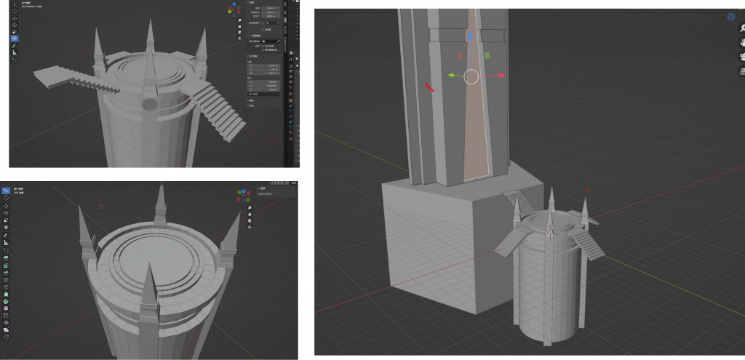This screenshot has height=360, width=745.
Task: Open the rotation mode dropdown in the 3D Cursor panel
Action: click(x=262, y=94)
